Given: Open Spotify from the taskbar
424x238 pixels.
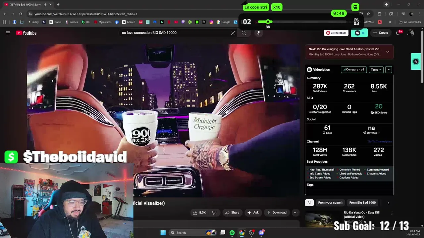Looking at the screenshot, I should pyautogui.click(x=232, y=233).
